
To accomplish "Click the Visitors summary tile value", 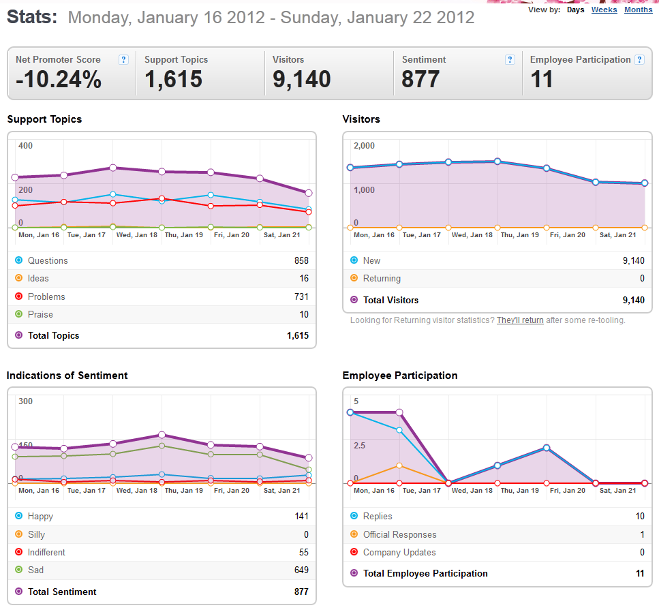I will pos(302,80).
